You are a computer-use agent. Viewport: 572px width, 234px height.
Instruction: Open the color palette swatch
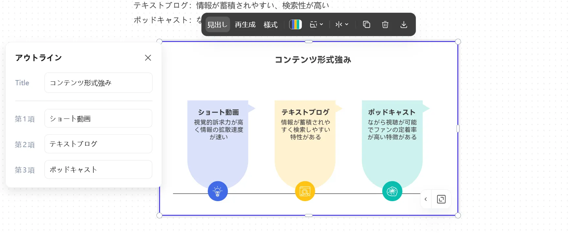click(295, 24)
